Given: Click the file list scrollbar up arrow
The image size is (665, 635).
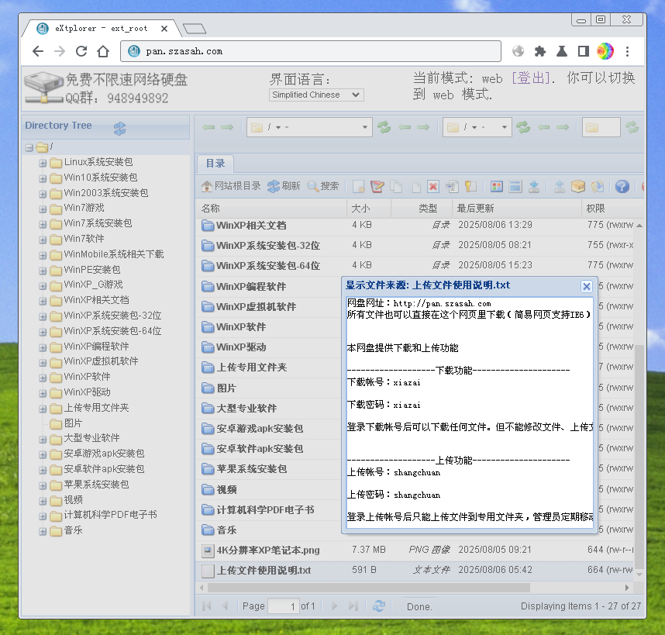Looking at the screenshot, I should point(639,226).
